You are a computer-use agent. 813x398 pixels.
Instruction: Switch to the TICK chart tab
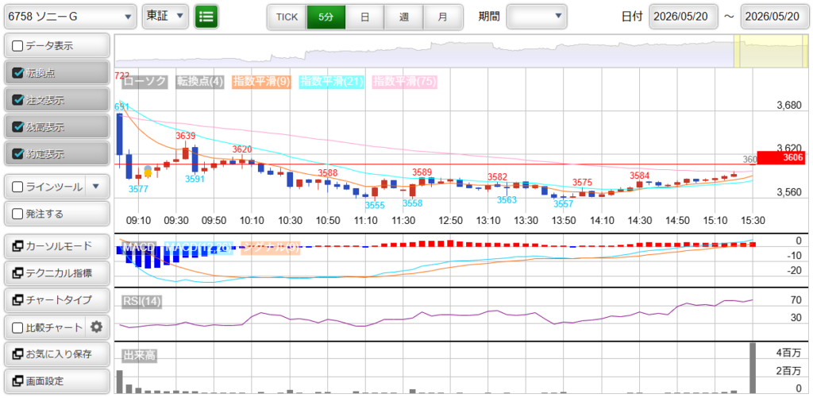(x=287, y=17)
